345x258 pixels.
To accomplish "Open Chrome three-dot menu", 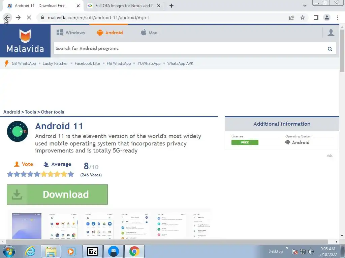I will point(338,17).
